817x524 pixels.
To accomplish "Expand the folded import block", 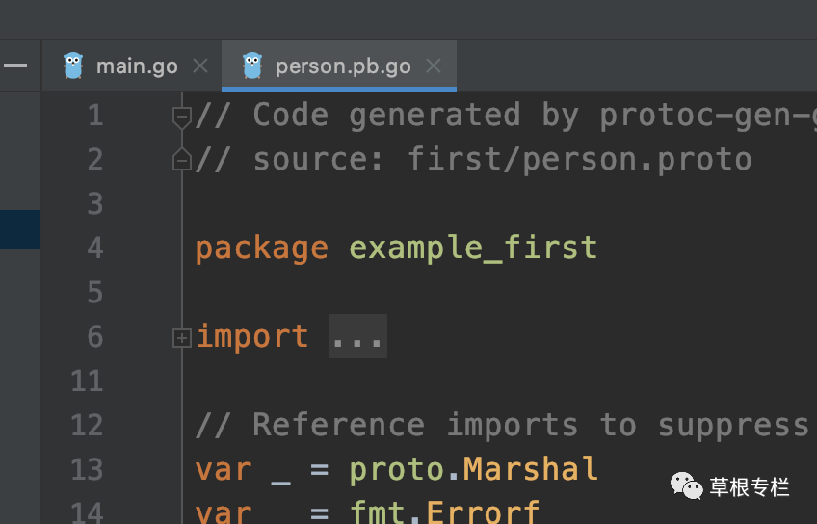I will tap(182, 338).
